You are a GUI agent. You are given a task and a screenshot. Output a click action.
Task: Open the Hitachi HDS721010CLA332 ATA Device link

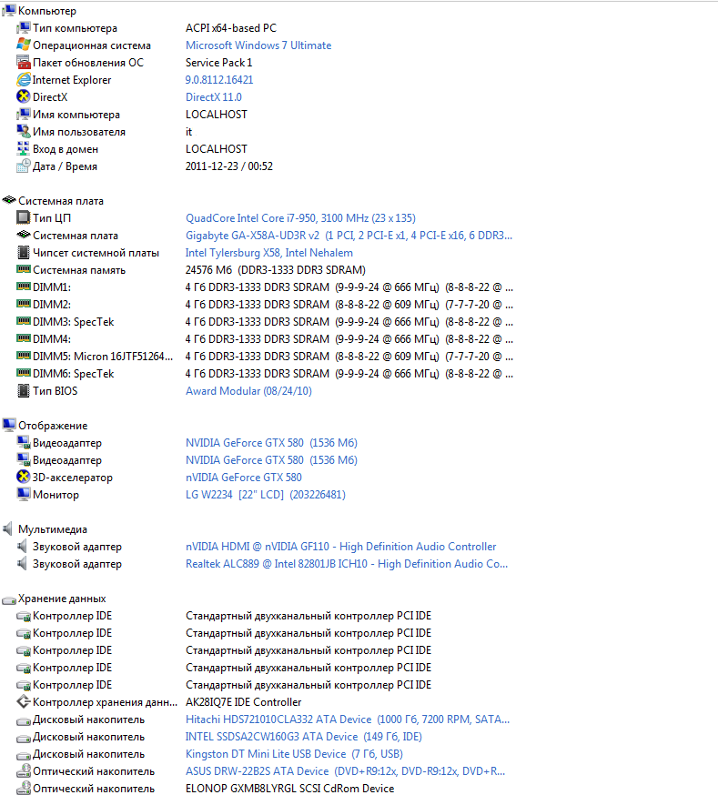click(348, 720)
